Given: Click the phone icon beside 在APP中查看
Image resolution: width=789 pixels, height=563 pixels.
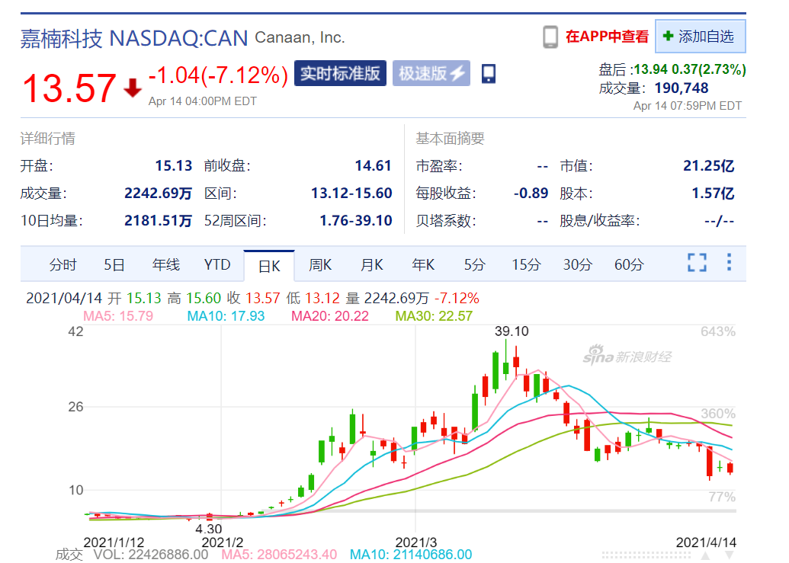Looking at the screenshot, I should pos(550,37).
